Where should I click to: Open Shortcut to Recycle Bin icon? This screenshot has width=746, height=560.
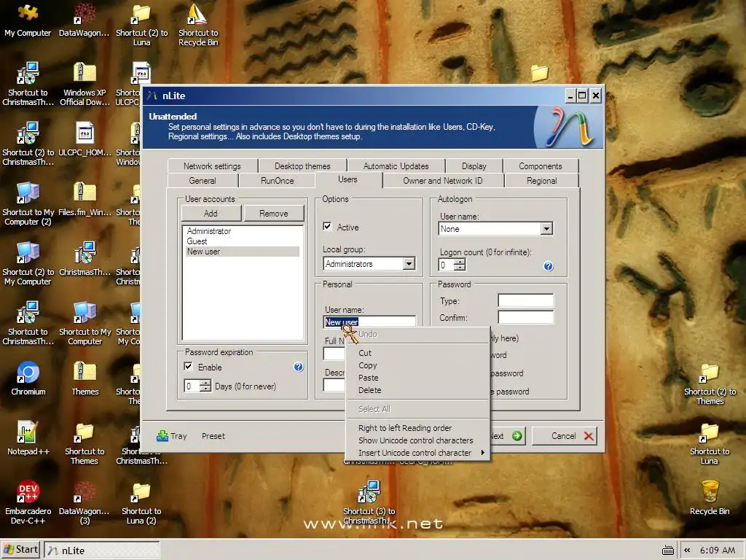tap(198, 26)
